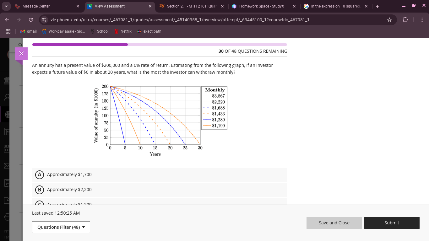
Task: Open the messages envelope icon in sidebar
Action: coord(6,165)
